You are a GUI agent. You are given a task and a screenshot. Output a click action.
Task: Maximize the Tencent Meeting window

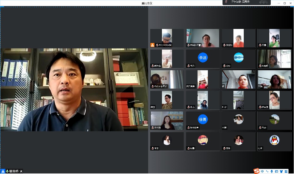[285, 3]
